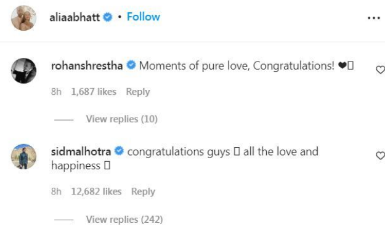
Task: Open rohanshrestha's profile avatar
Action: [23, 71]
